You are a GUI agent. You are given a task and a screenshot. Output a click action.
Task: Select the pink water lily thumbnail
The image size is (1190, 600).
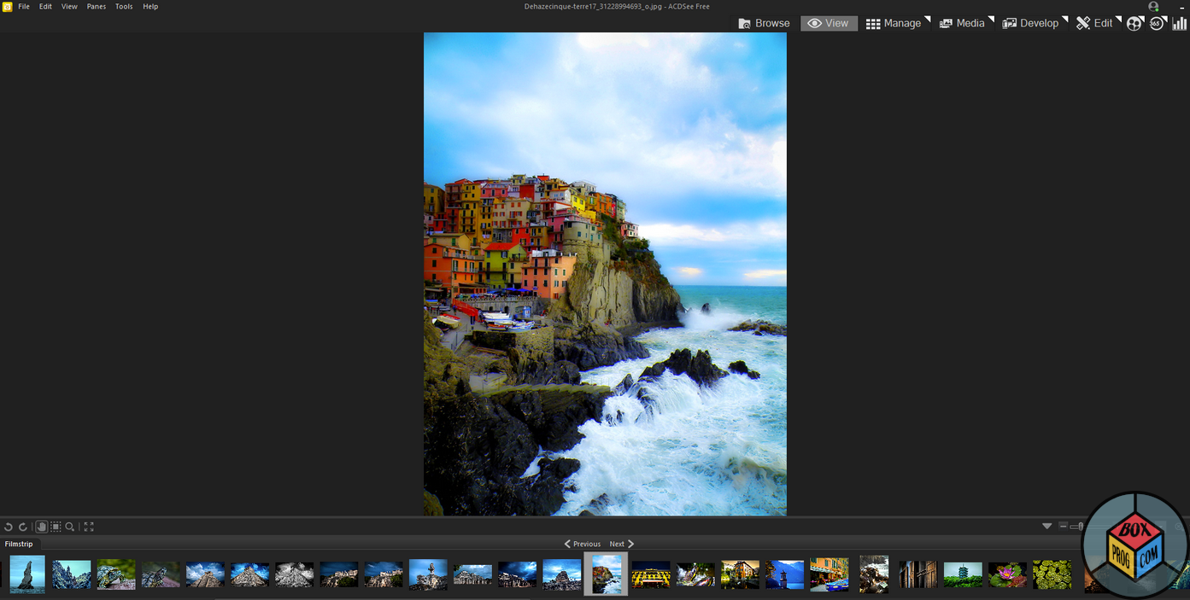point(1007,574)
